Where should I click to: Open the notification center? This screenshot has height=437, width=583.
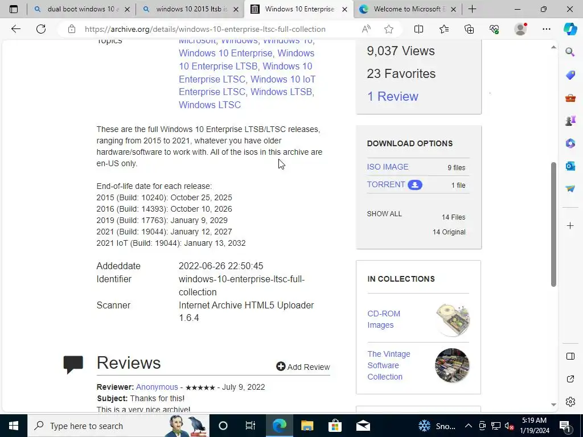(565, 426)
